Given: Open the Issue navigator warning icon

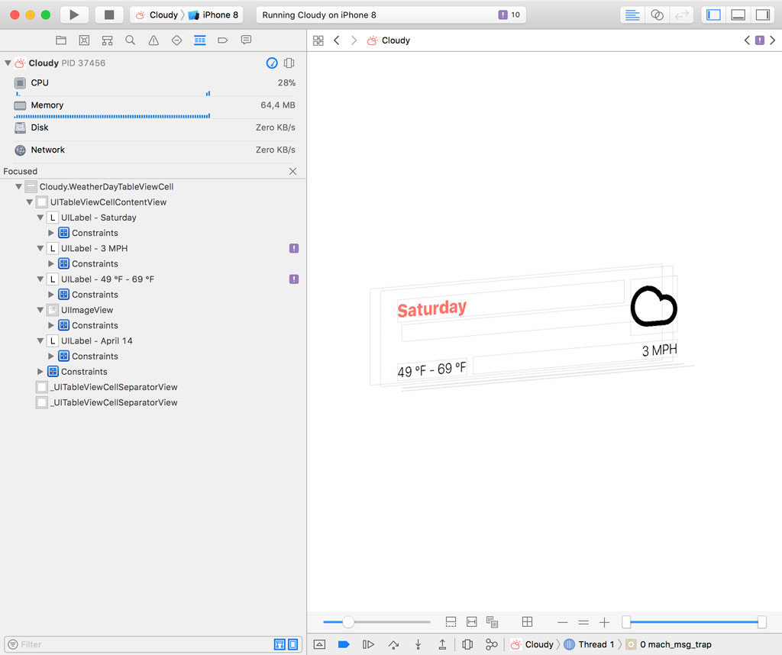Looking at the screenshot, I should (x=153, y=40).
